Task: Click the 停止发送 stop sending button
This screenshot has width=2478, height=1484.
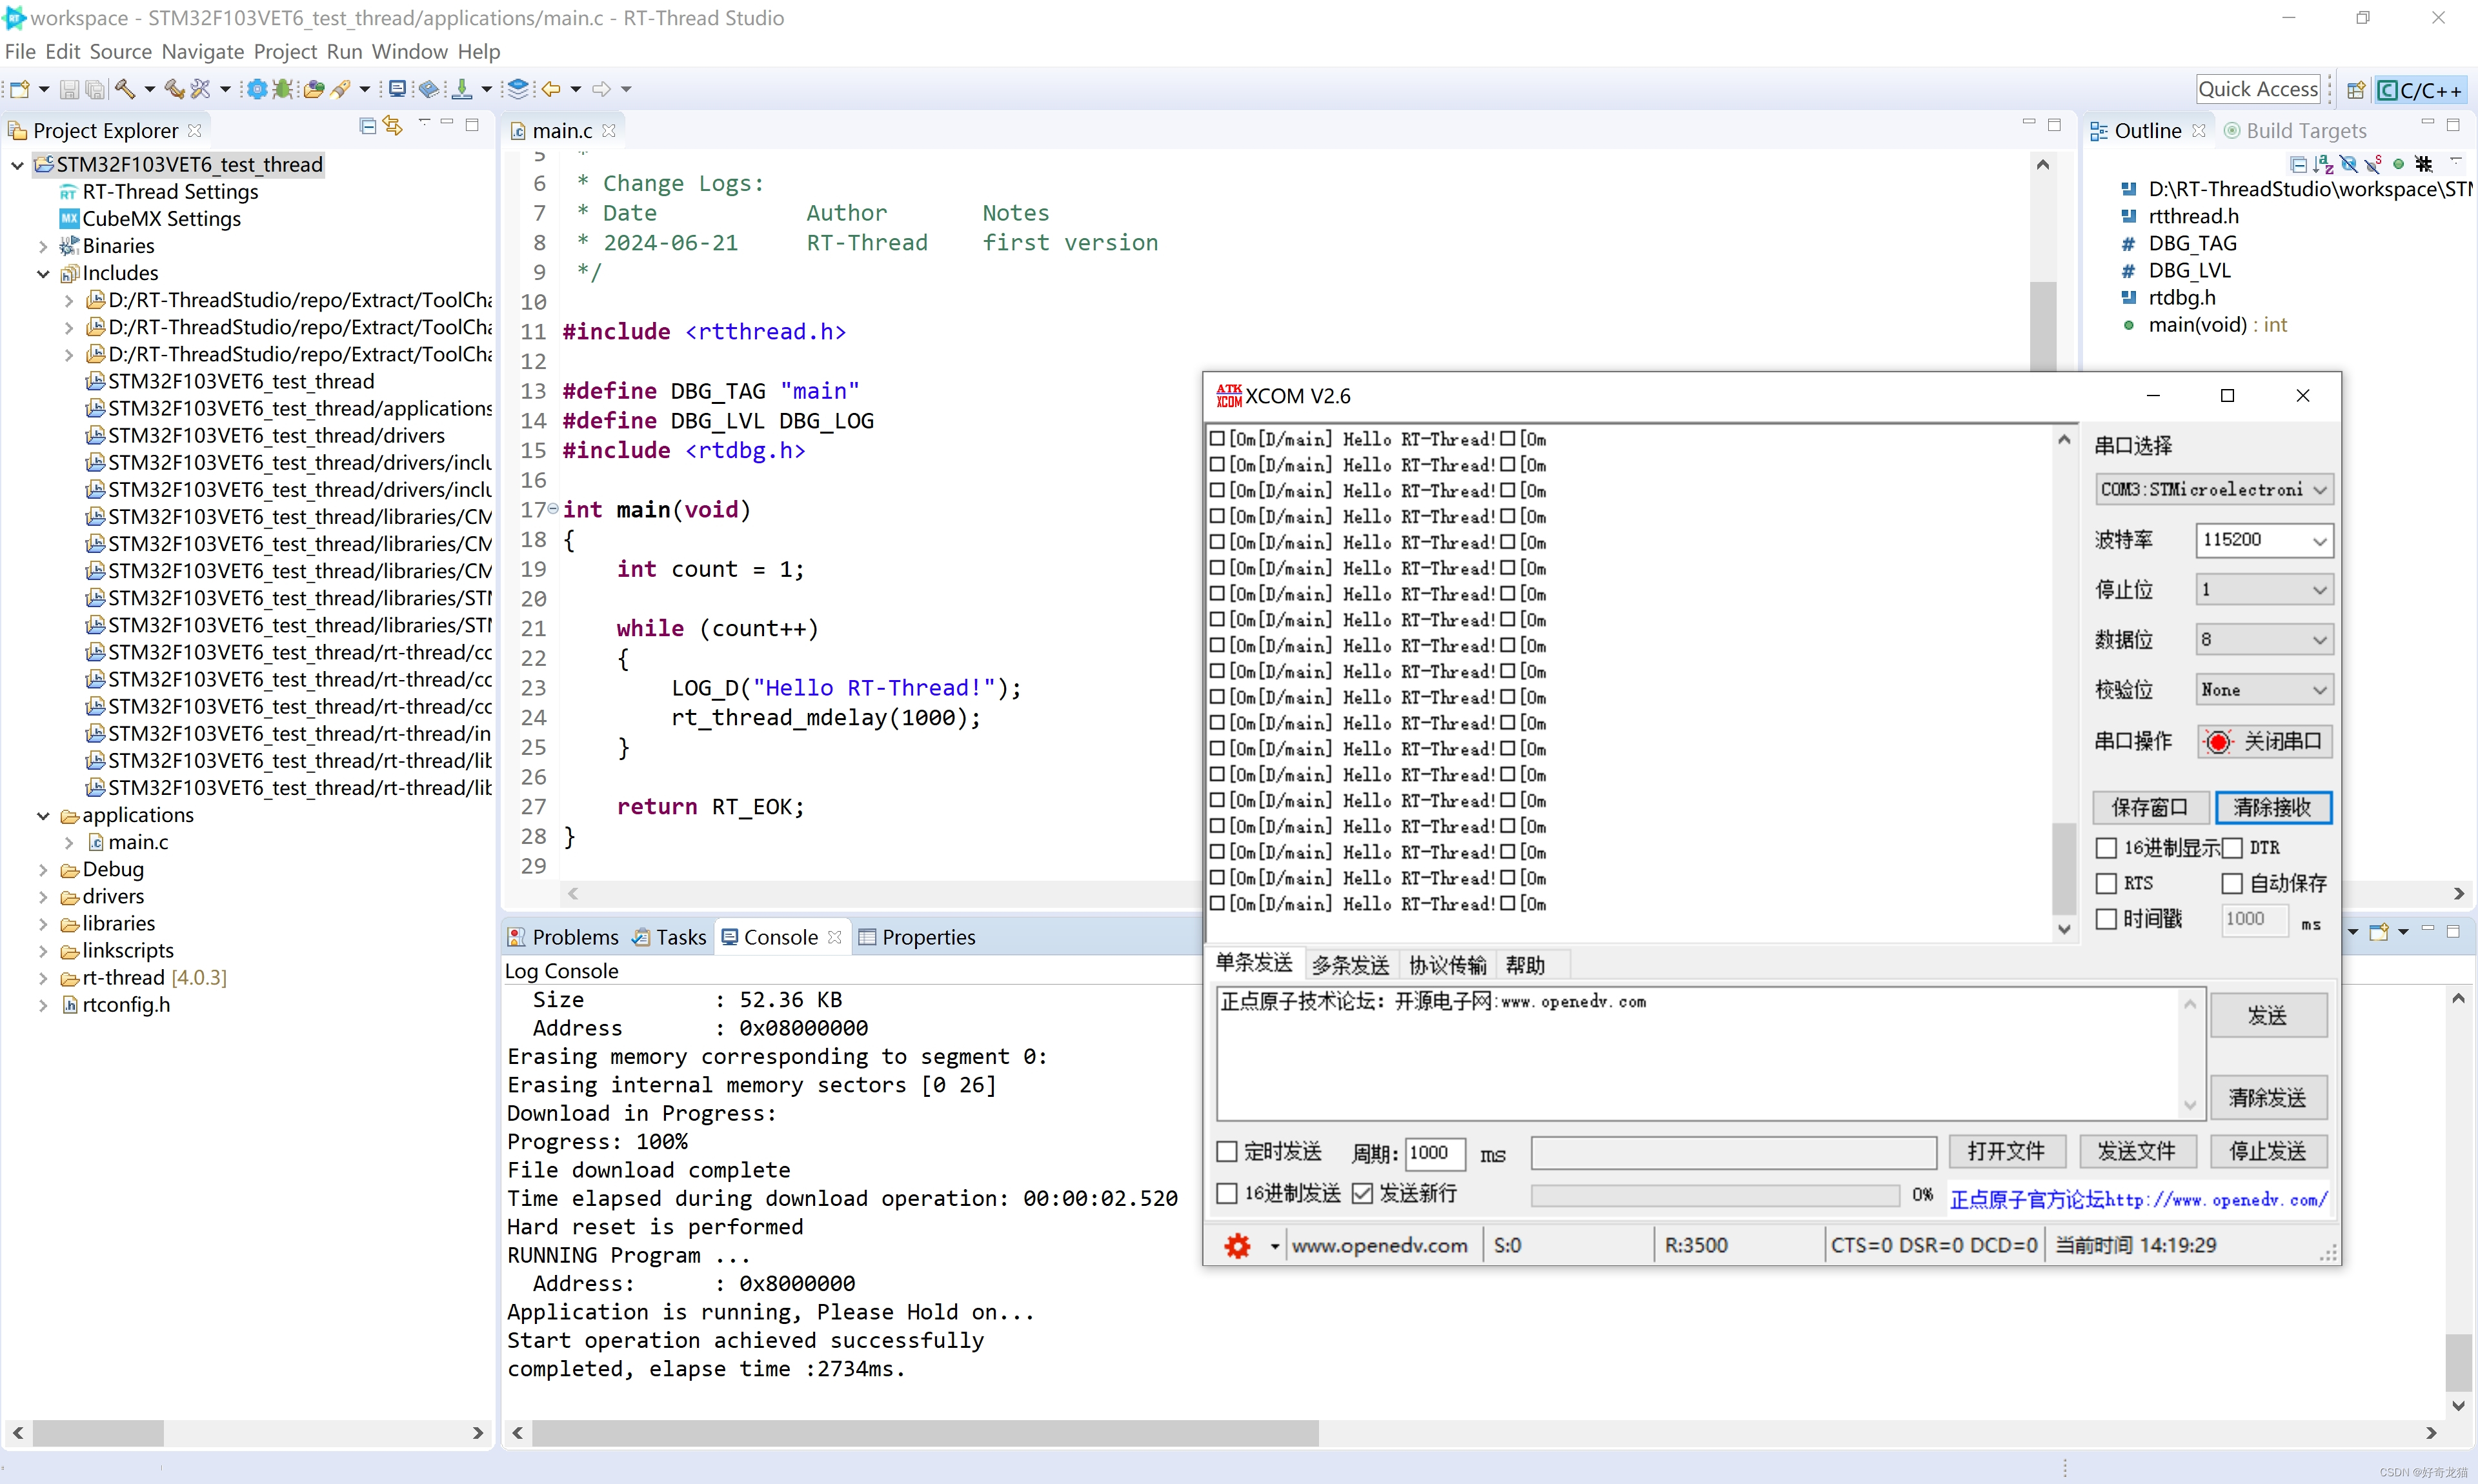Action: 2268,1152
